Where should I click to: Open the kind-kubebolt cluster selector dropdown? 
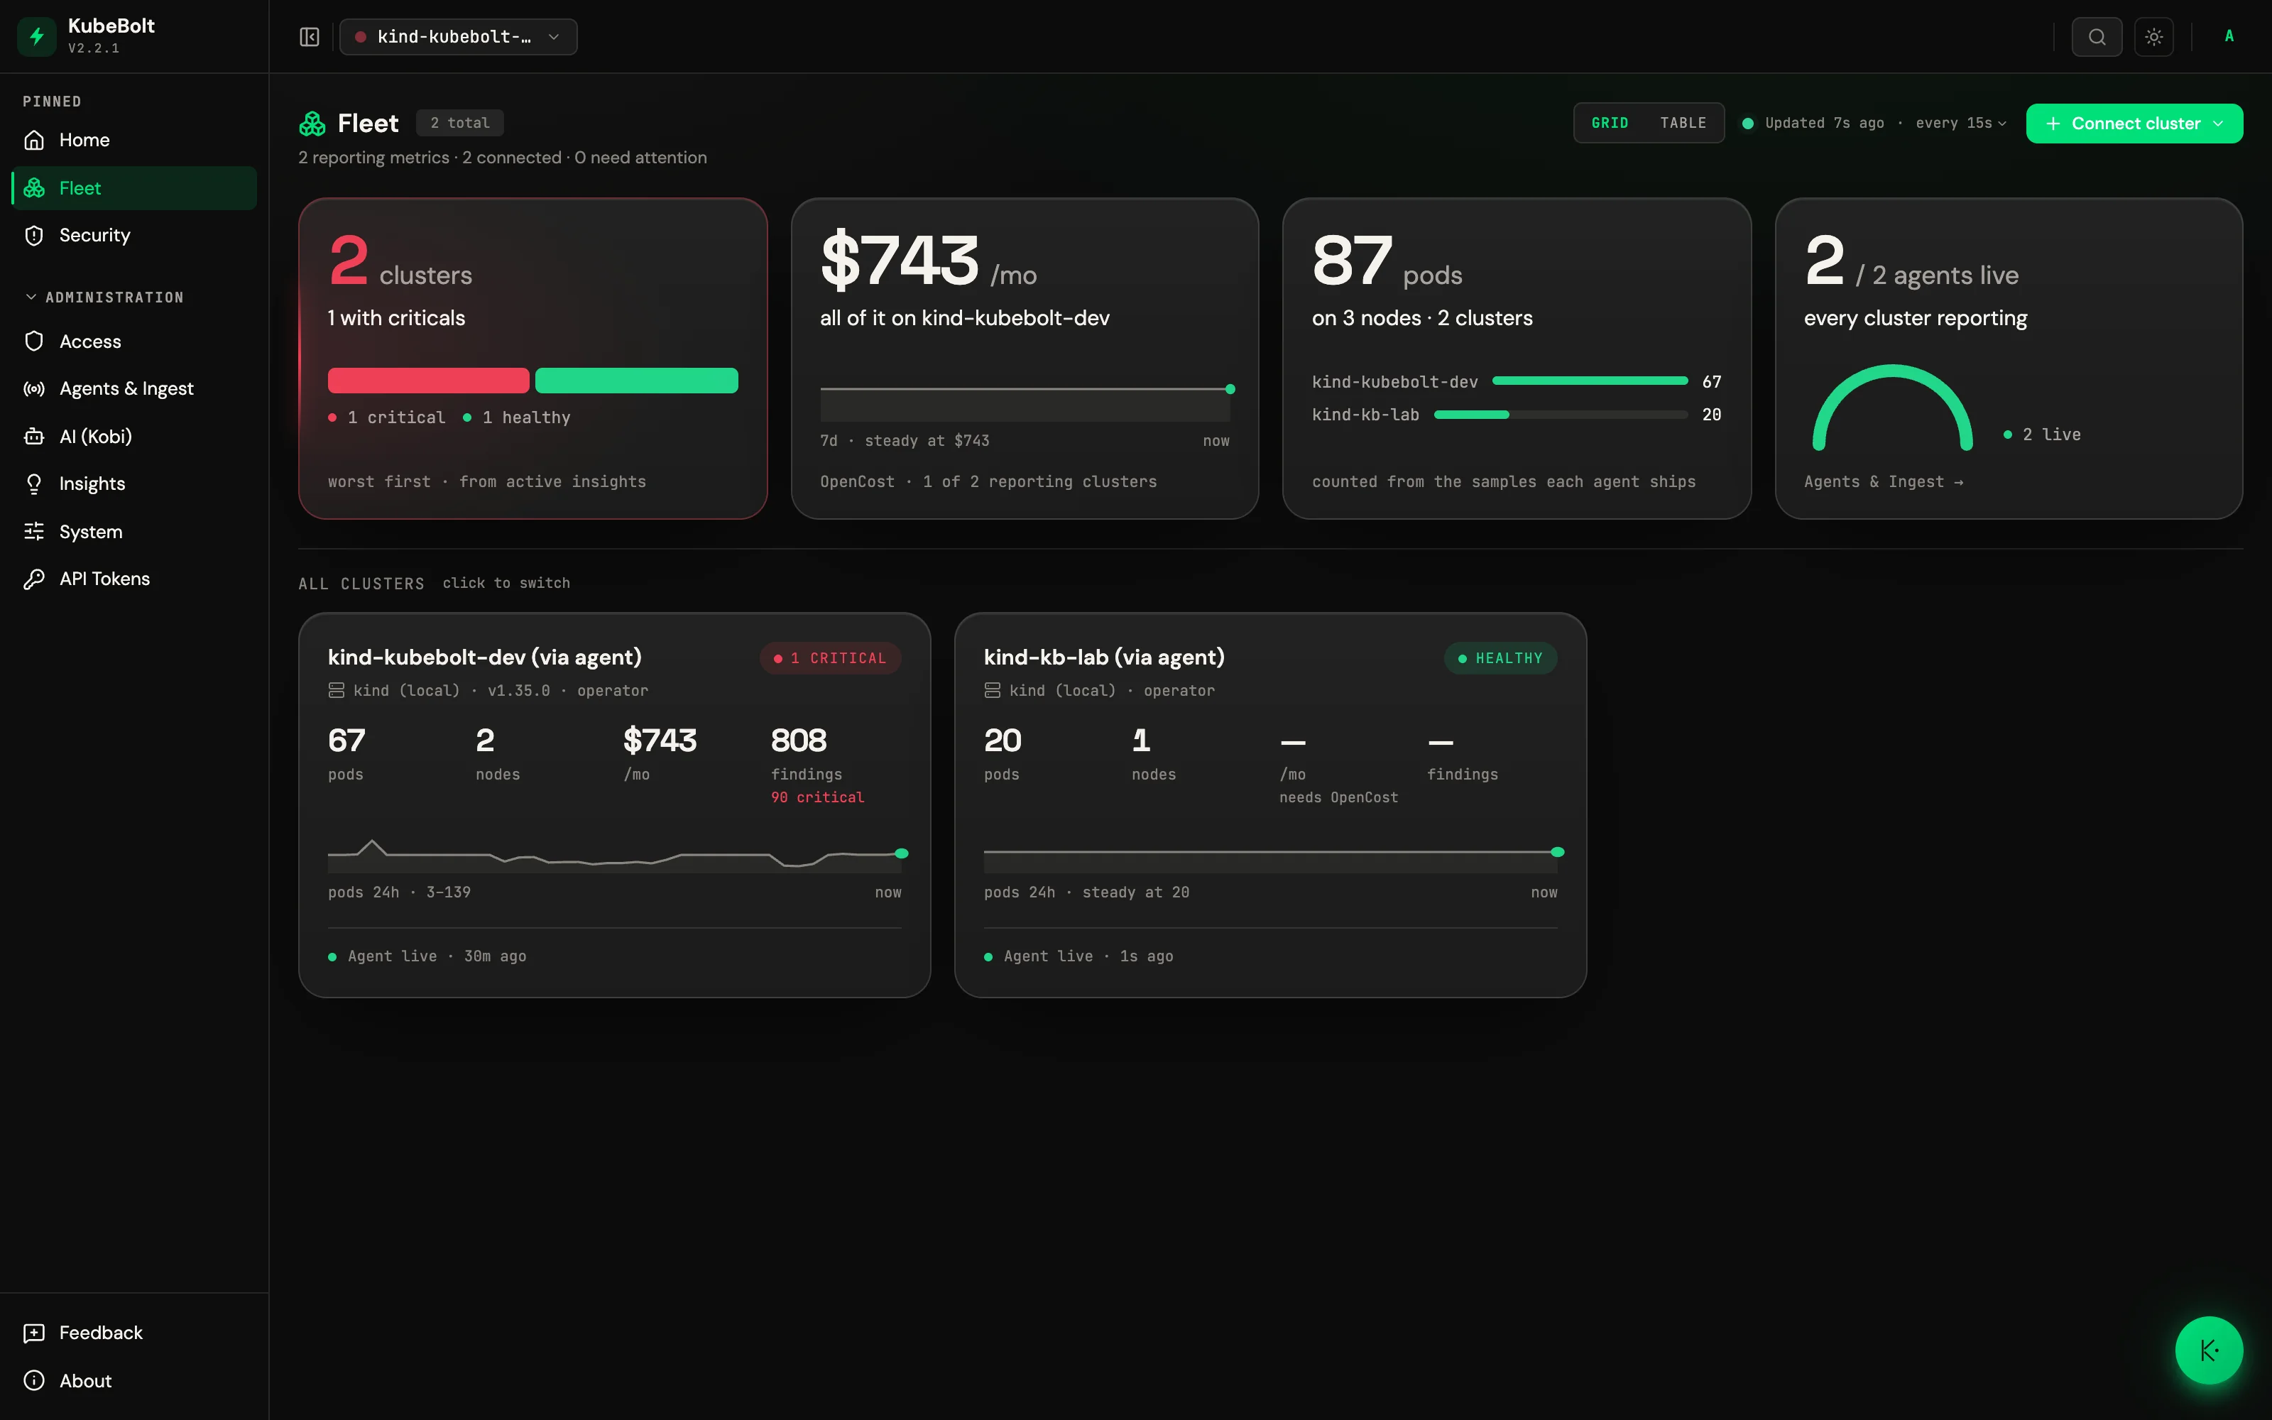tap(458, 37)
